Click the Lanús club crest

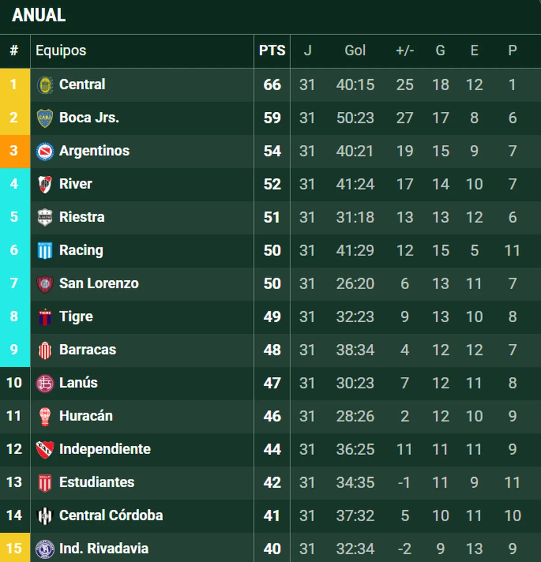(45, 383)
